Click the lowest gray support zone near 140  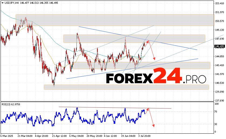tap(127, 87)
